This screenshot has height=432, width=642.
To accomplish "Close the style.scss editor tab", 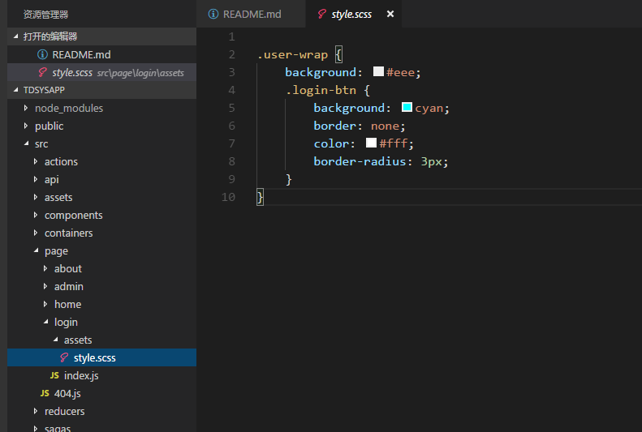I will click(x=390, y=14).
